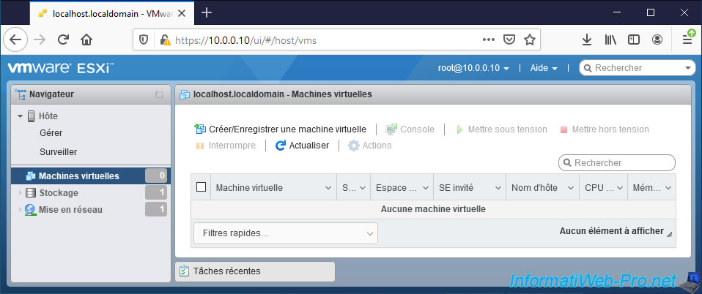The image size is (702, 294).
Task: Open page actions three-dots menu
Action: [x=489, y=39]
